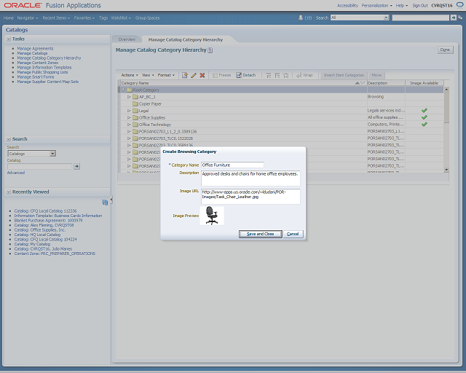This screenshot has width=466, height=373.
Task: Click the Image Available checkmark for Legal
Action: coord(424,110)
